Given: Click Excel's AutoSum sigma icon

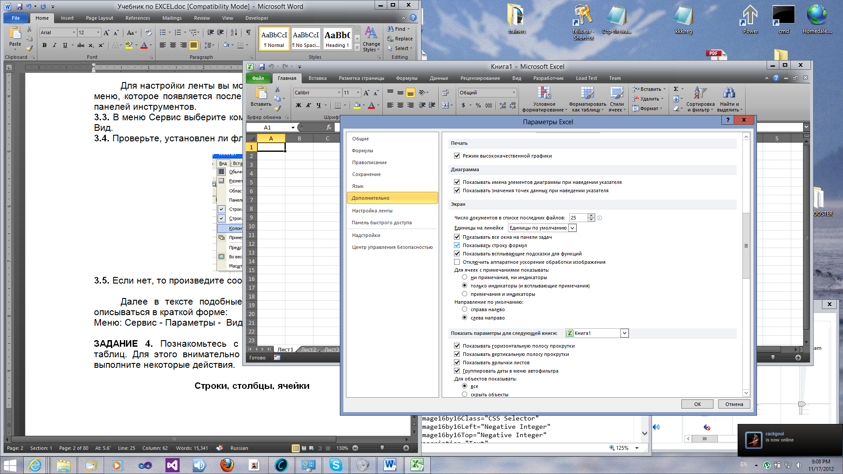Looking at the screenshot, I should 676,89.
